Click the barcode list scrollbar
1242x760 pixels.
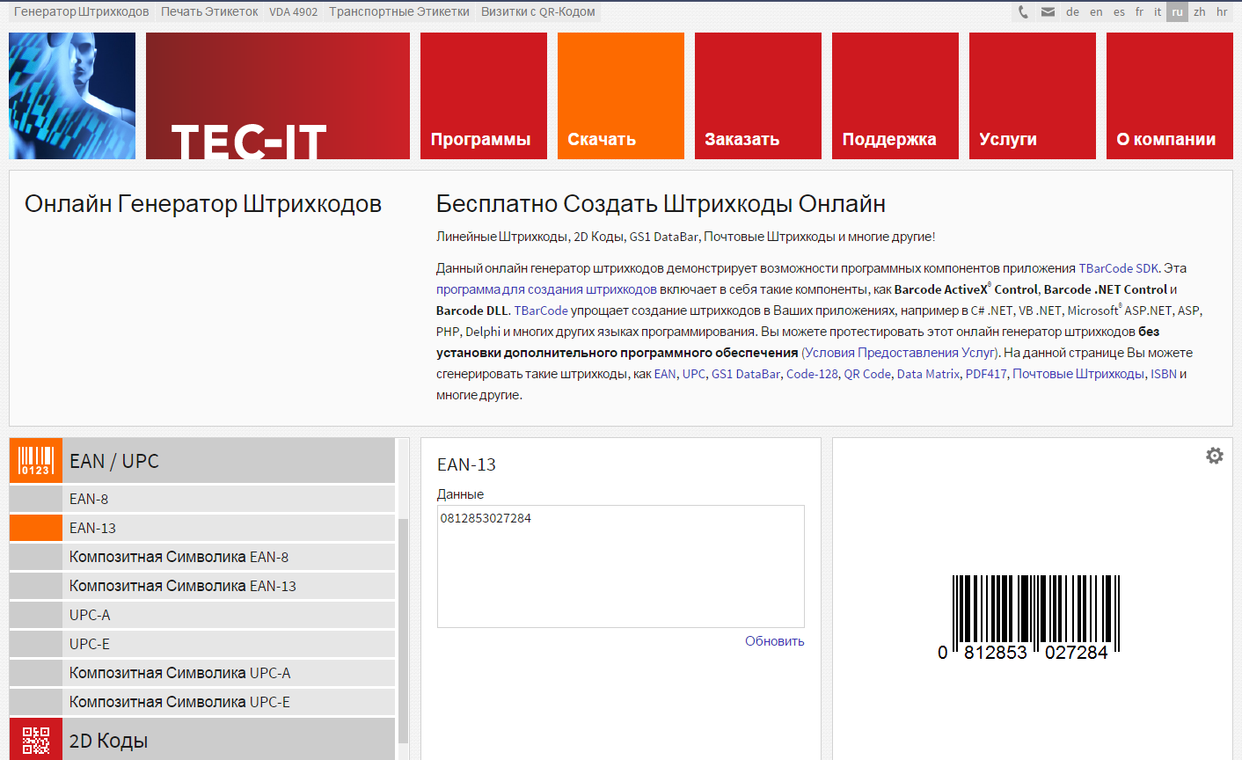point(403,616)
